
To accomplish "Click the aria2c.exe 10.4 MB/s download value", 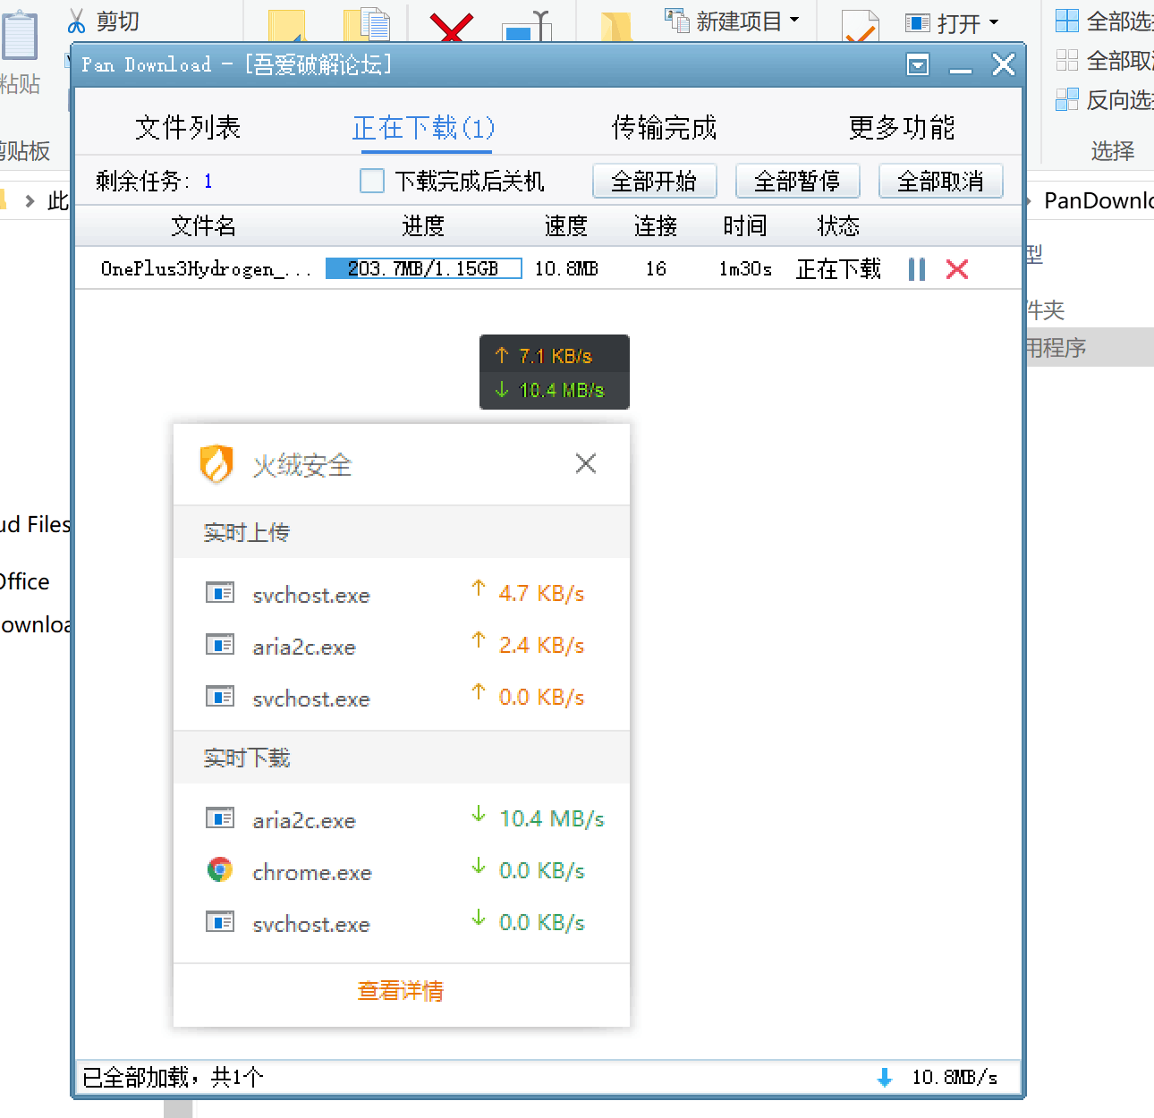I will (x=552, y=818).
